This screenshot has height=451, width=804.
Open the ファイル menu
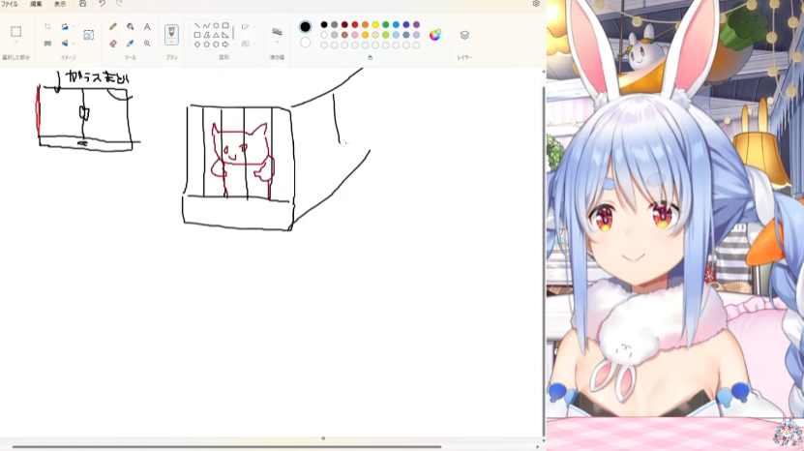(10, 4)
